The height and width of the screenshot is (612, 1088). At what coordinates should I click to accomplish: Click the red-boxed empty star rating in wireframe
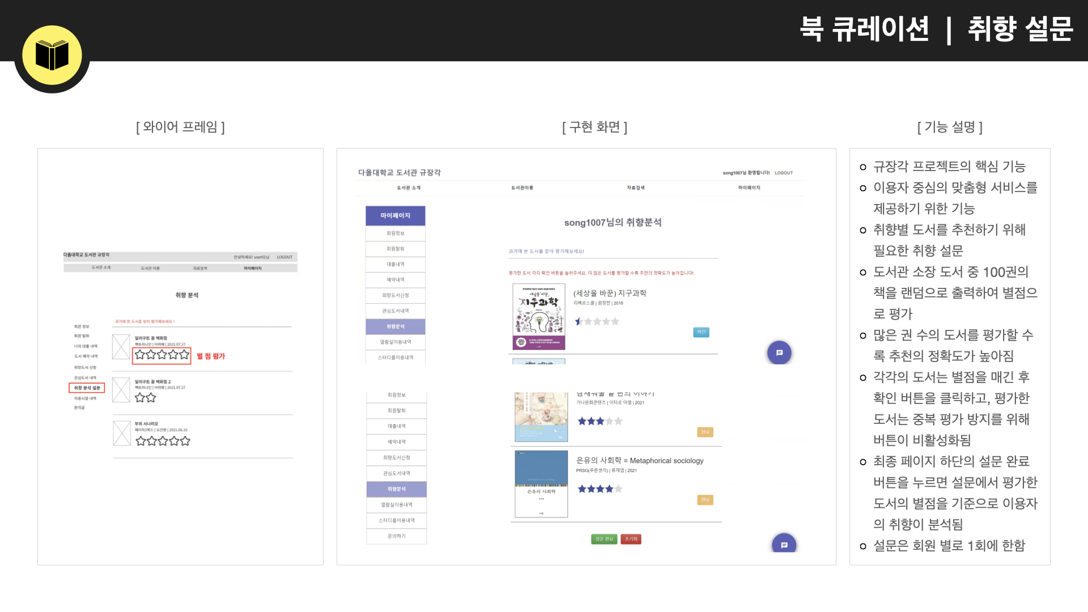point(162,355)
